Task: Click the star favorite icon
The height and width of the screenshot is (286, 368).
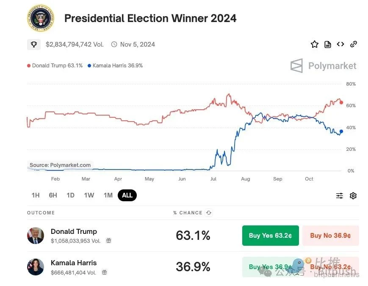Action: pos(314,44)
